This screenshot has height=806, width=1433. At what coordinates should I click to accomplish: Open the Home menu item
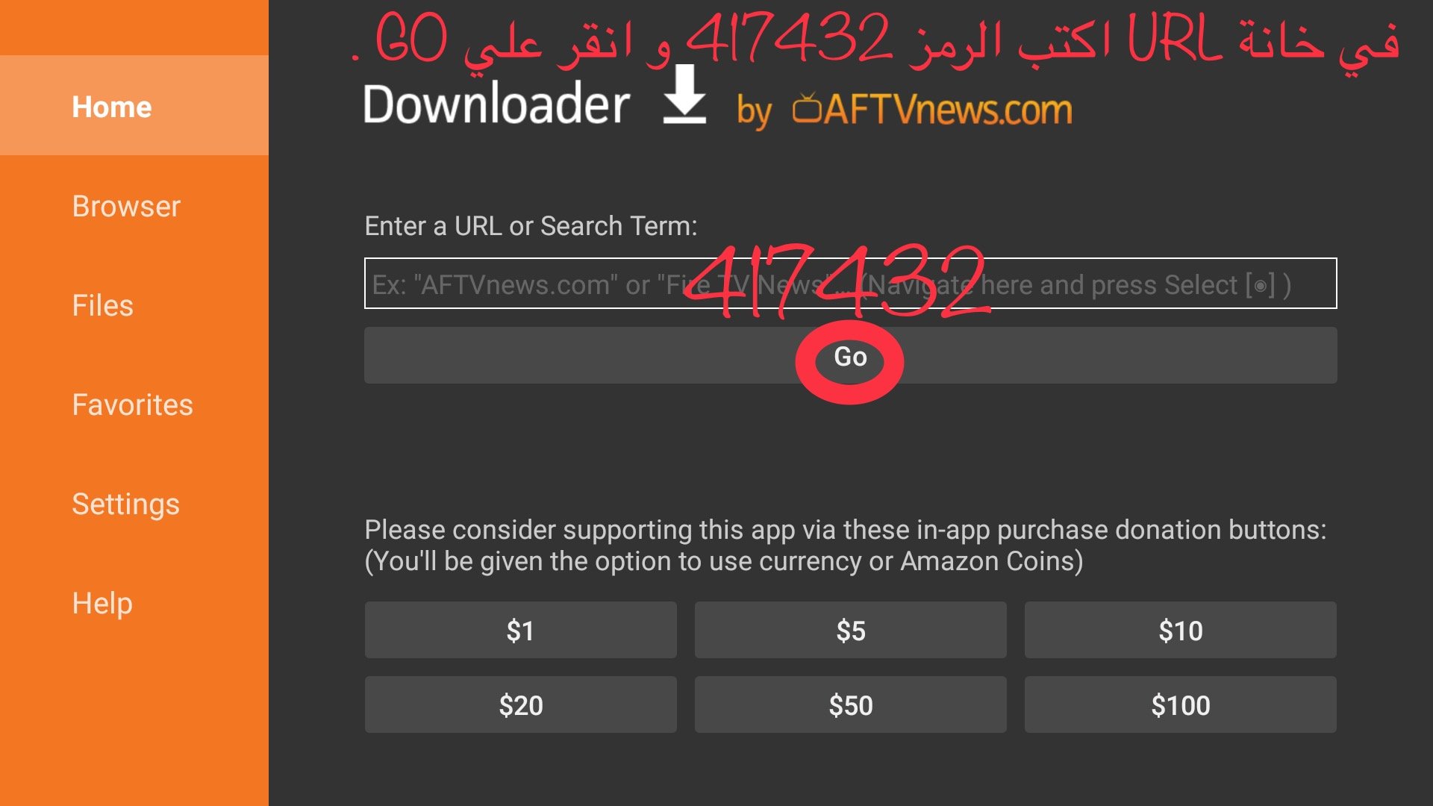pos(134,106)
